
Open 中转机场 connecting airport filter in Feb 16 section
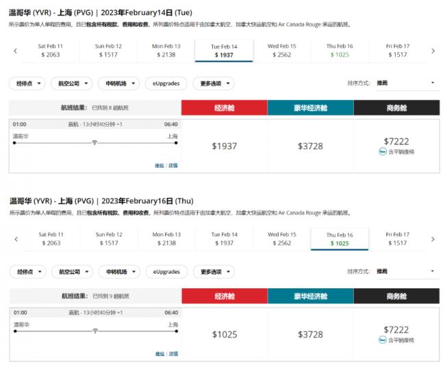click(119, 272)
